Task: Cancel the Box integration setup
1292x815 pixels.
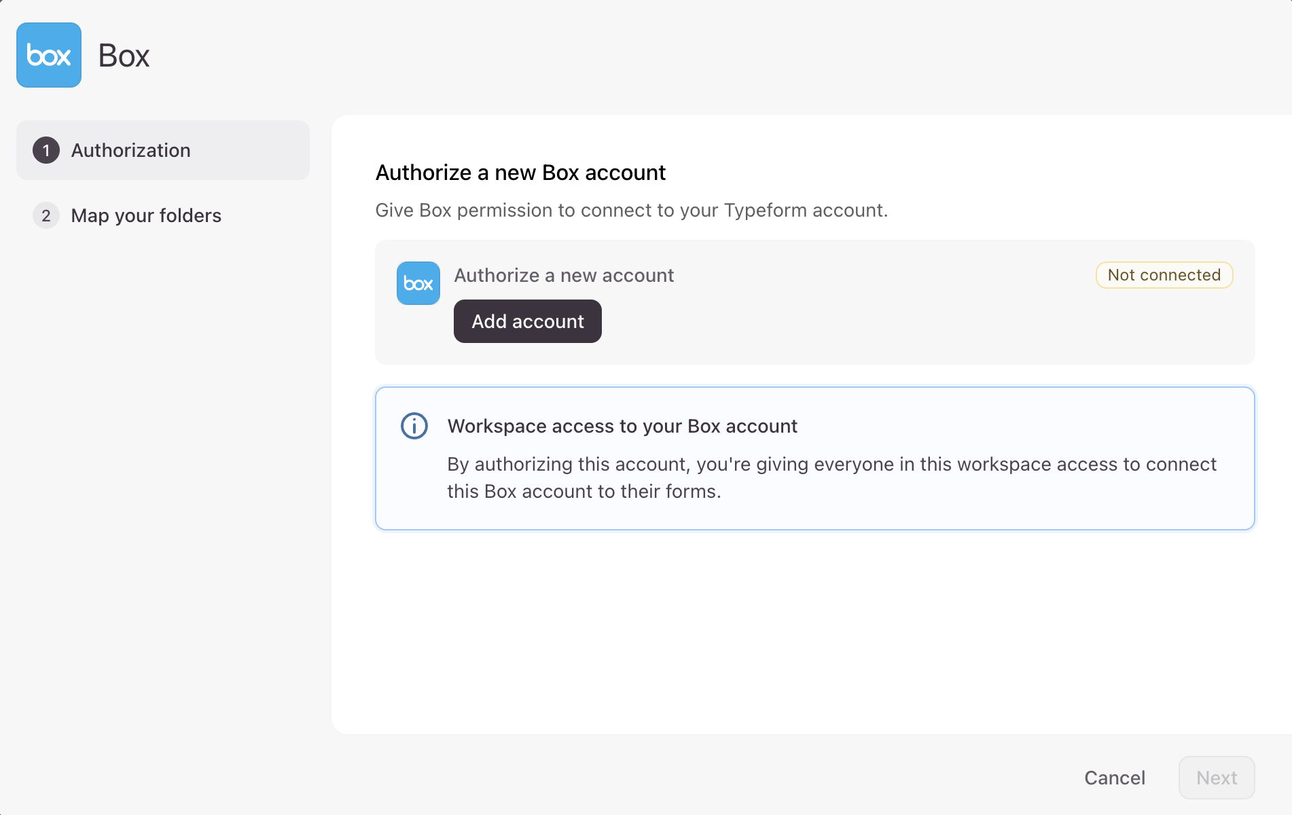Action: coord(1115,778)
